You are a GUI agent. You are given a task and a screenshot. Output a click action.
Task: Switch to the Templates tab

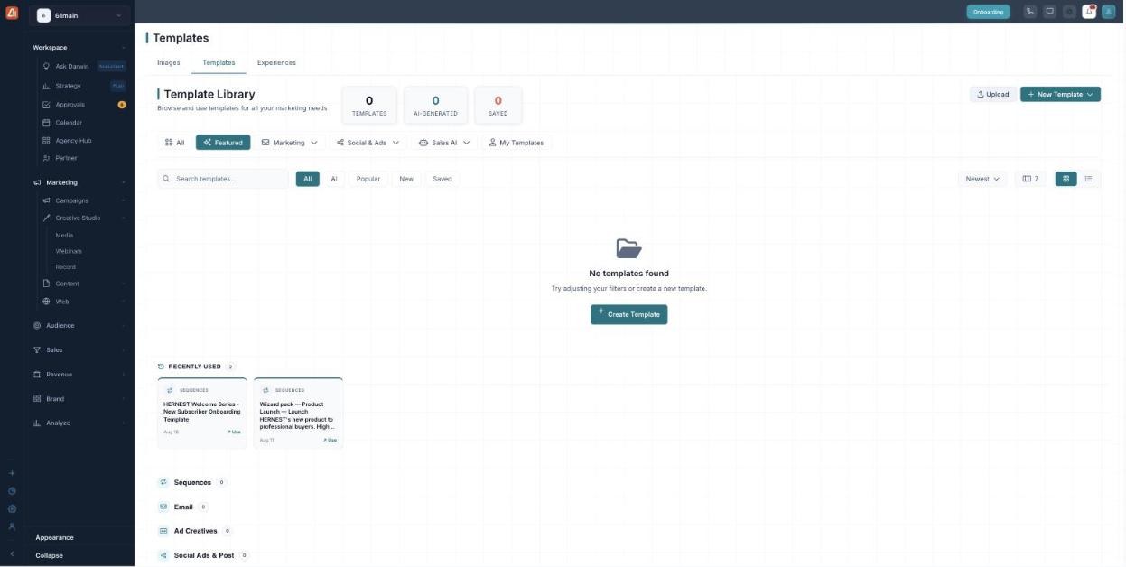pos(219,62)
